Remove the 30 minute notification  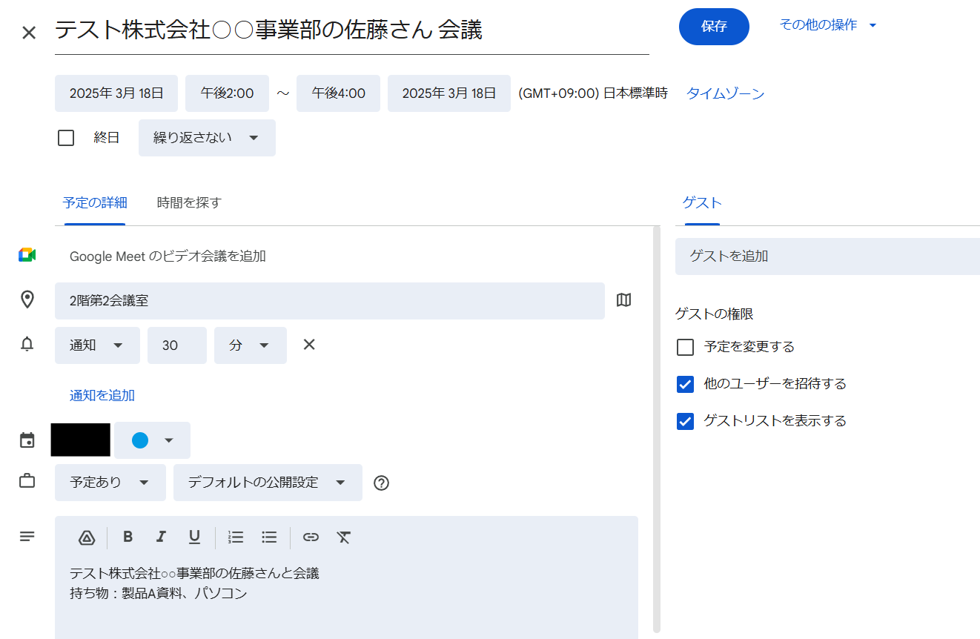(x=309, y=345)
